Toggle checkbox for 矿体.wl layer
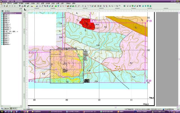 point(2,36)
